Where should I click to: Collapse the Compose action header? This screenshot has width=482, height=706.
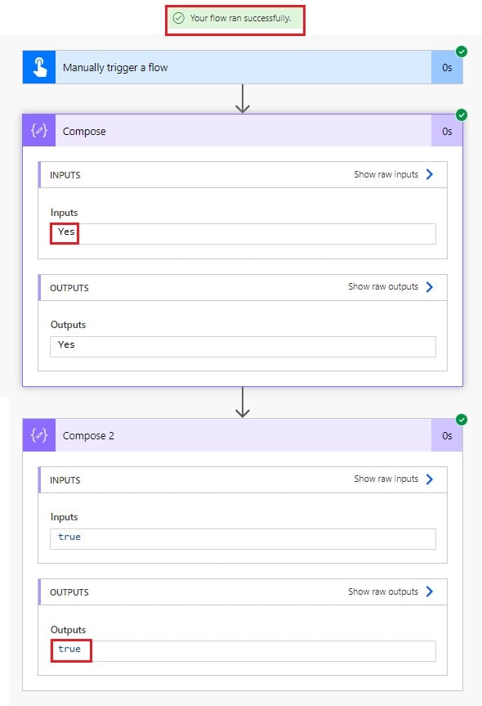coord(243,131)
